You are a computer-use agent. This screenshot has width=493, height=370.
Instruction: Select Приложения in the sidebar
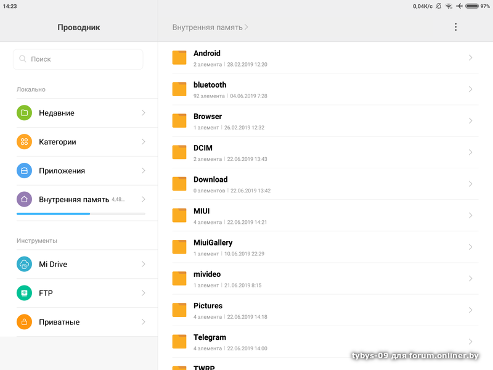(x=62, y=171)
